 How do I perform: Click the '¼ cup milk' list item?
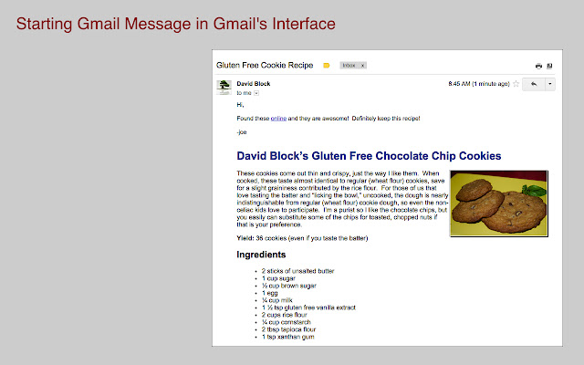[x=277, y=300]
